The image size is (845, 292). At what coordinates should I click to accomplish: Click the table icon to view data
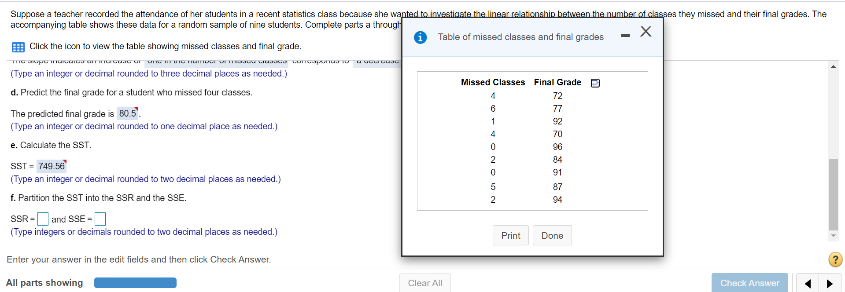[18, 47]
